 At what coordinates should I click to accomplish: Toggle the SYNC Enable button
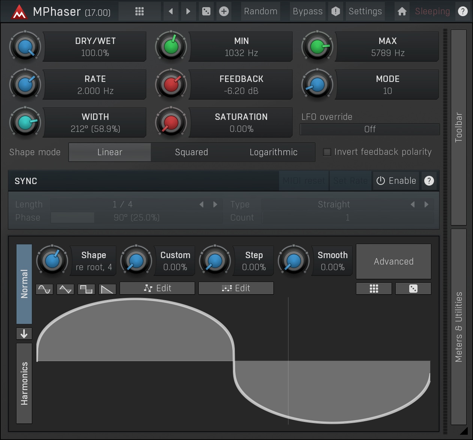(x=396, y=181)
